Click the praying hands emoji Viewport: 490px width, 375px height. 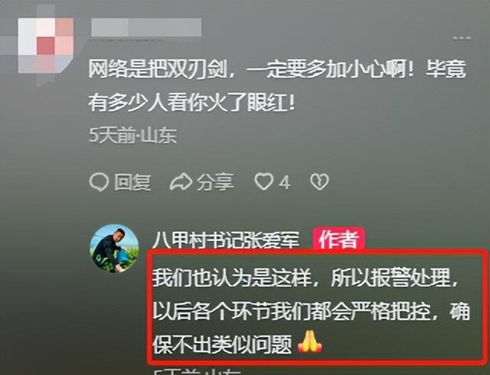coord(309,343)
